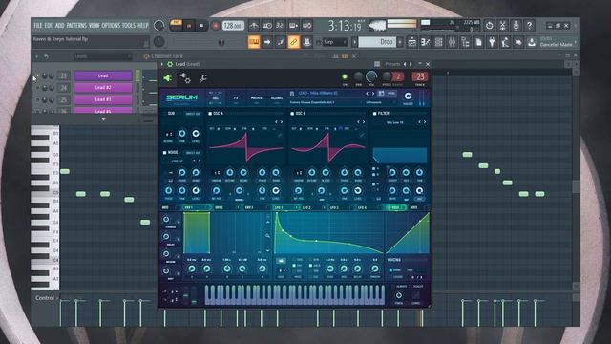Open the wrench miscellaneous settings icon

coord(203,78)
